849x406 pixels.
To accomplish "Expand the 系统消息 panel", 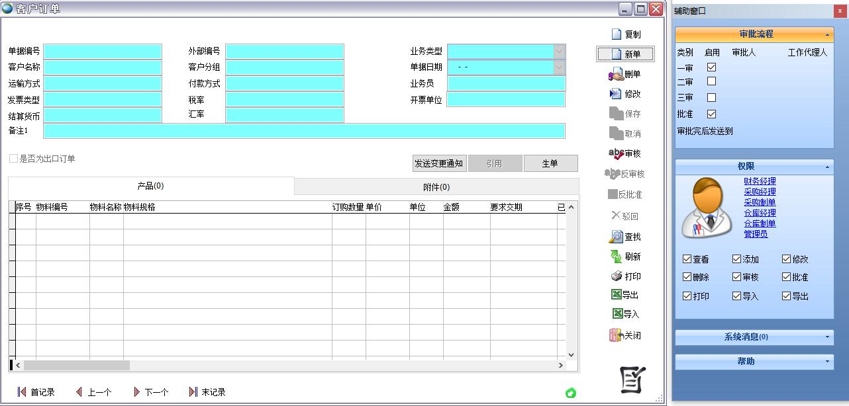I will tap(828, 337).
